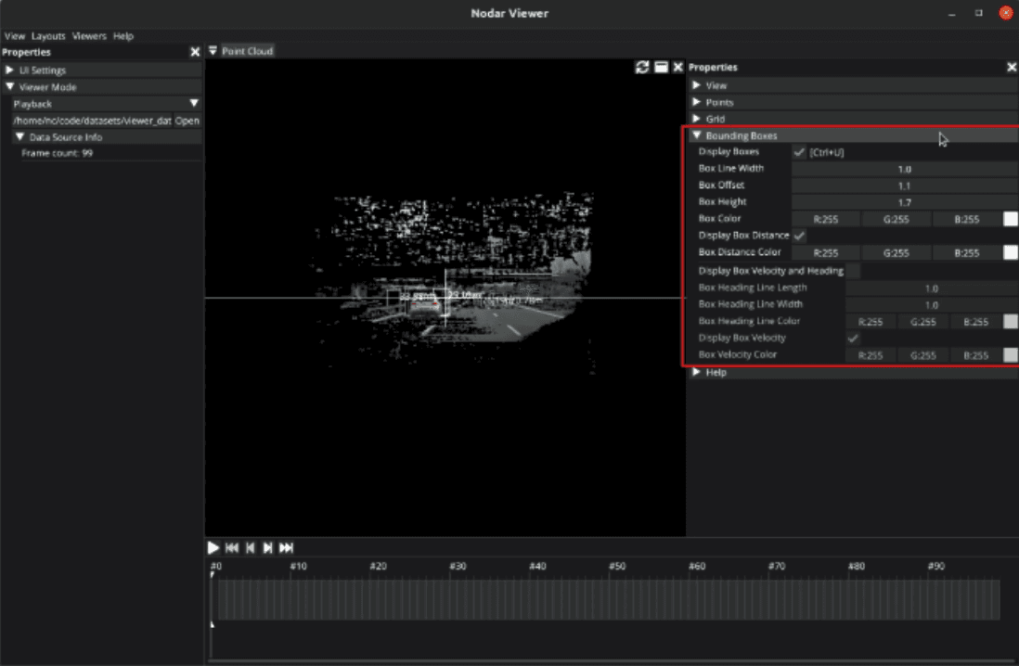
Task: Jump to last frame with skip-forward icon
Action: [x=286, y=548]
